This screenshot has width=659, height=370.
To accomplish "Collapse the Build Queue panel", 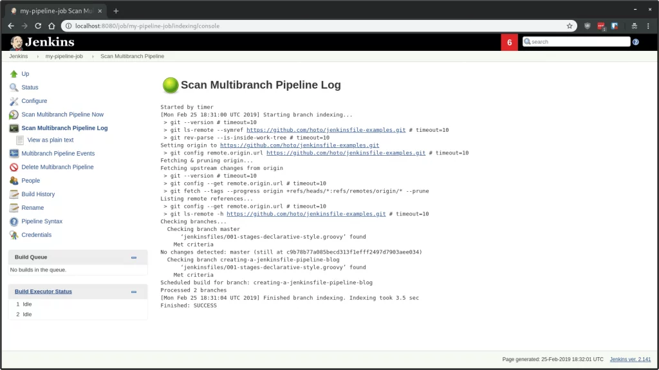I will (x=134, y=257).
